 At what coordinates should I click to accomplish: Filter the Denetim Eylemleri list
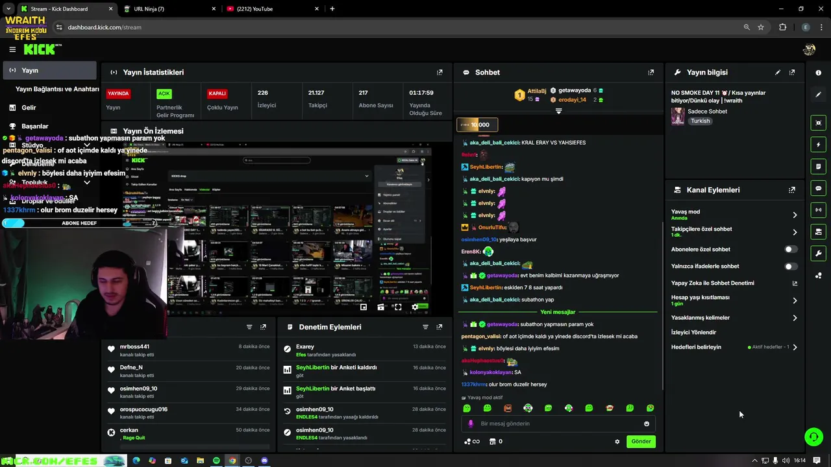tap(425, 327)
